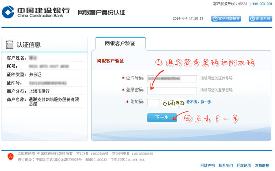
Task: Click the red shield badge in footer
Action: [x=11, y=157]
